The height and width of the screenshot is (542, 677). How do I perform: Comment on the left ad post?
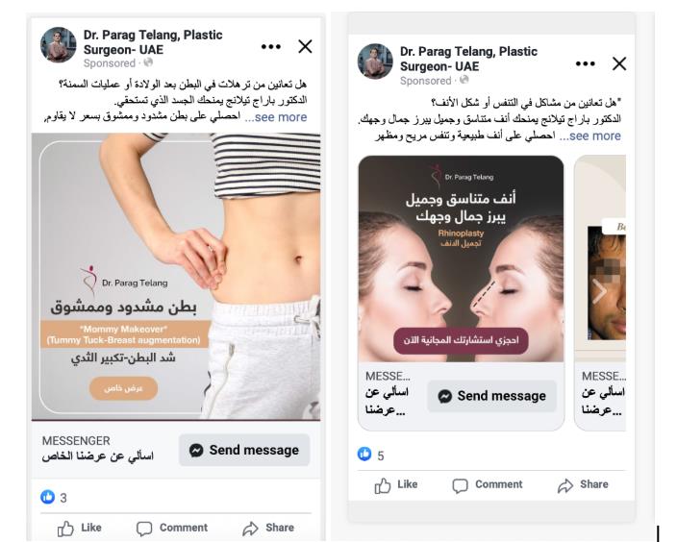172,528
